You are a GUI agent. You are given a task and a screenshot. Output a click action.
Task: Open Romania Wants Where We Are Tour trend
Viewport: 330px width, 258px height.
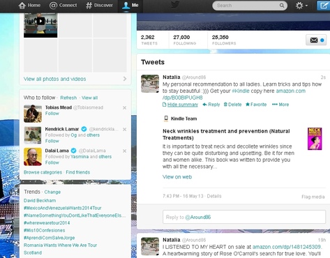(x=60, y=245)
